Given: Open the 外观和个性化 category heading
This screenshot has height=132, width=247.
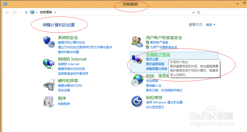Looking at the screenshot, I should 158,54.
